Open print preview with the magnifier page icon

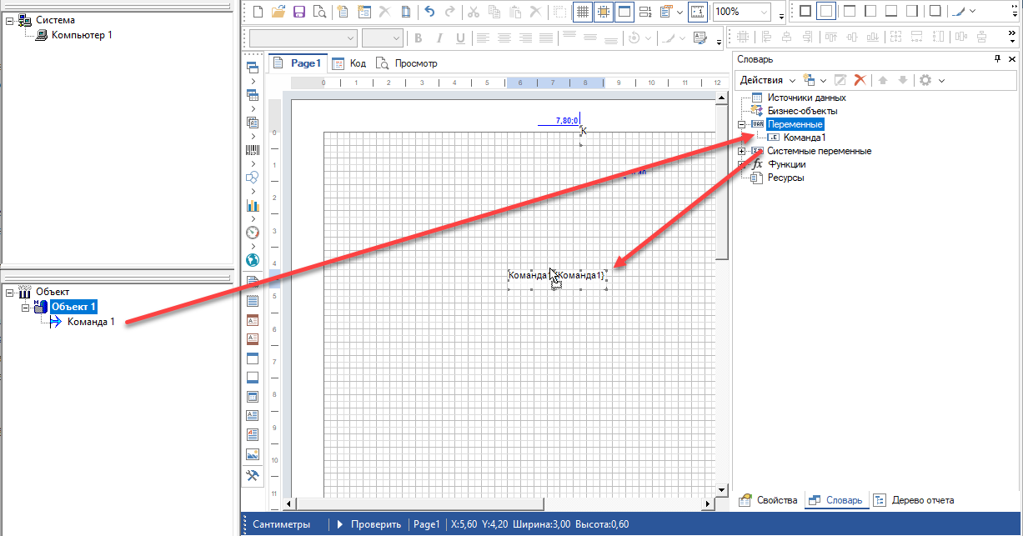point(318,12)
